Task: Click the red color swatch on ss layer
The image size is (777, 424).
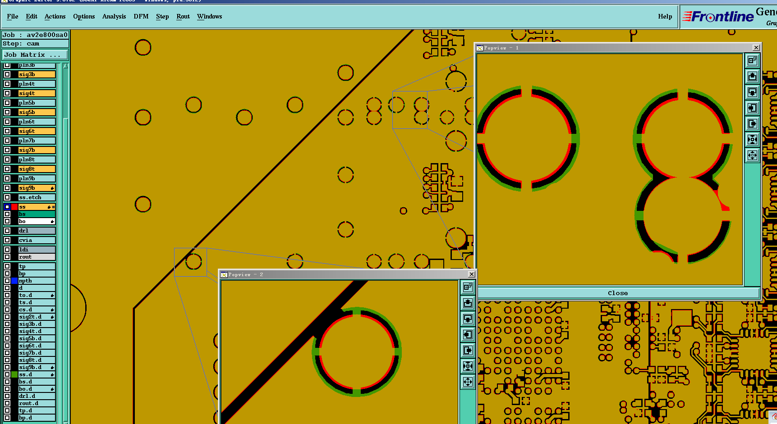Action: pyautogui.click(x=14, y=207)
